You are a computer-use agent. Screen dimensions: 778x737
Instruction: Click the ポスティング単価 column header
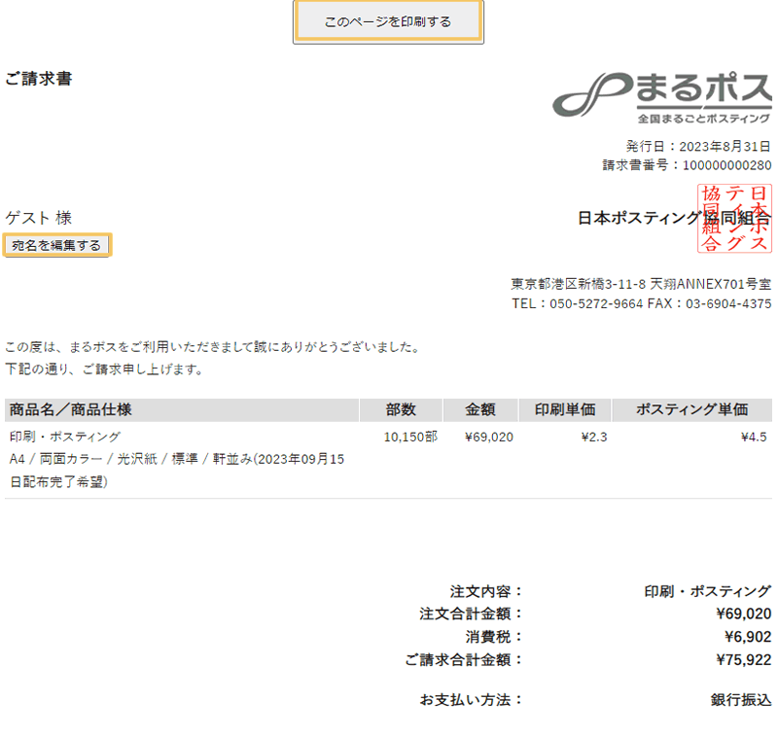click(692, 409)
